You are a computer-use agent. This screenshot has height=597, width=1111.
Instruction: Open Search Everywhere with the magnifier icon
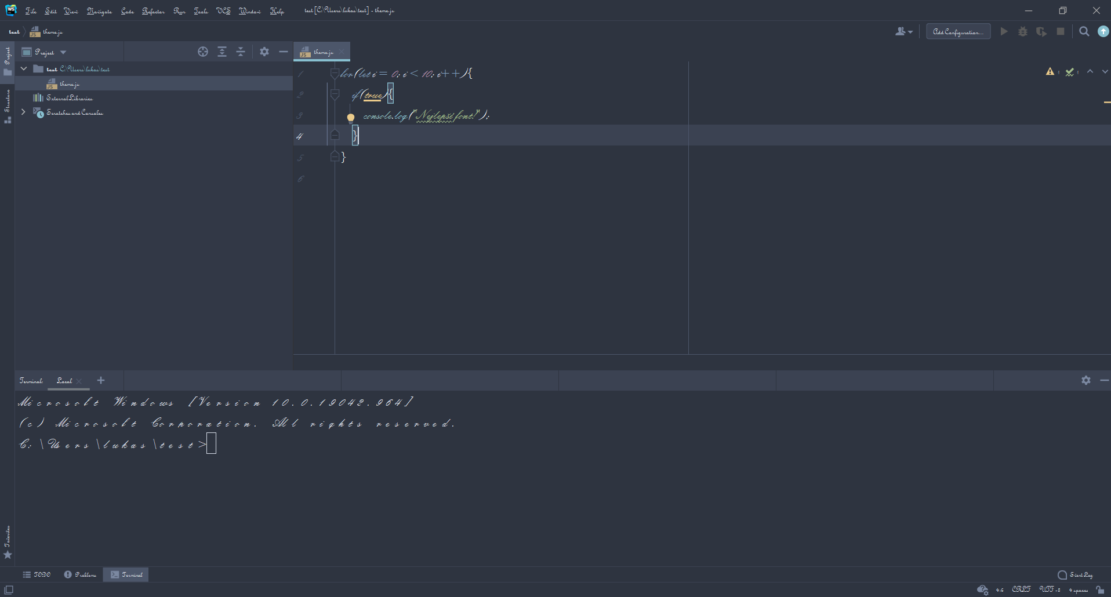[1084, 31]
